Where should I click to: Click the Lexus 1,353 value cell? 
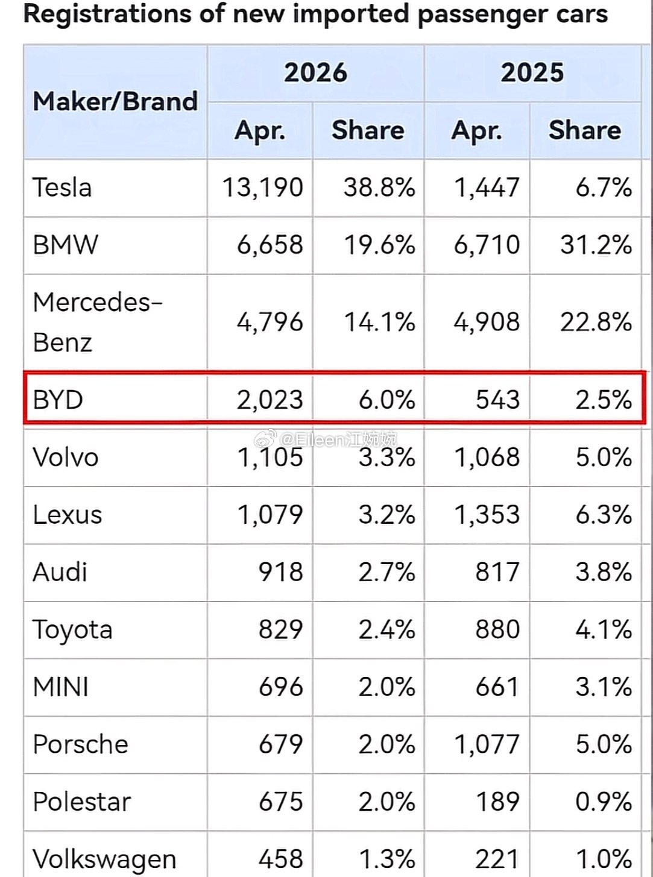tap(477, 515)
